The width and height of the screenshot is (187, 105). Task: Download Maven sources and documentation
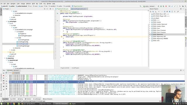click(156, 12)
